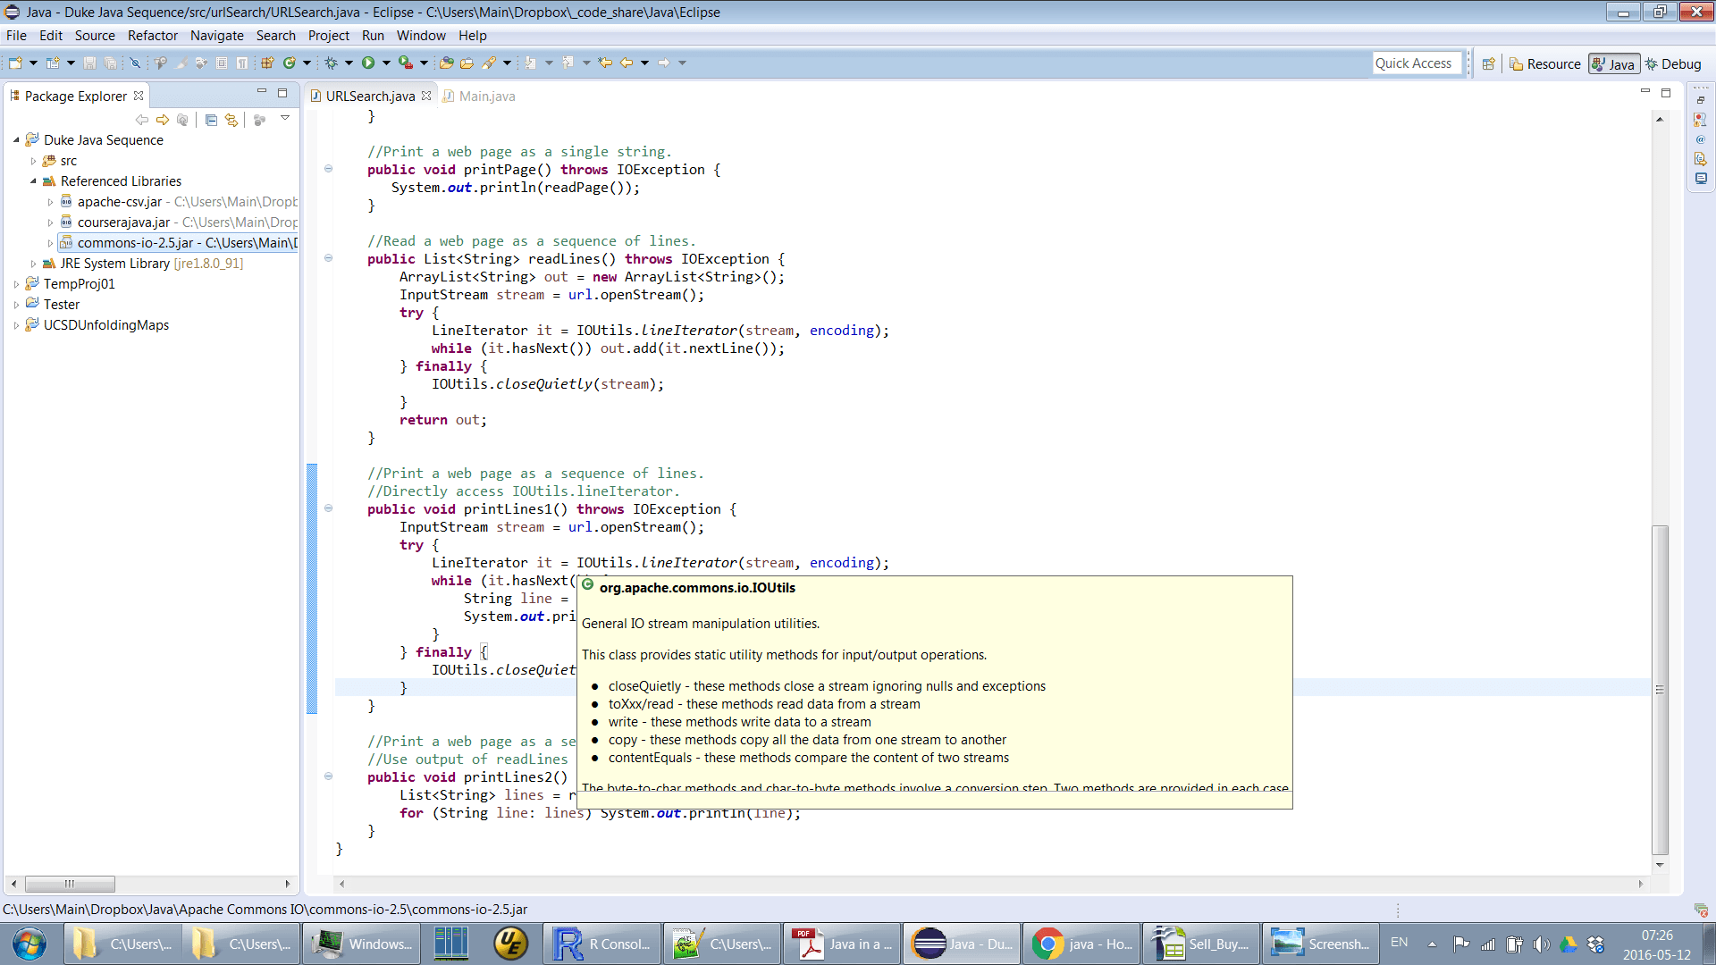Viewport: 1716px width, 965px height.
Task: Toggle Show Whitespace Characters pilcrow icon
Action: [x=241, y=63]
